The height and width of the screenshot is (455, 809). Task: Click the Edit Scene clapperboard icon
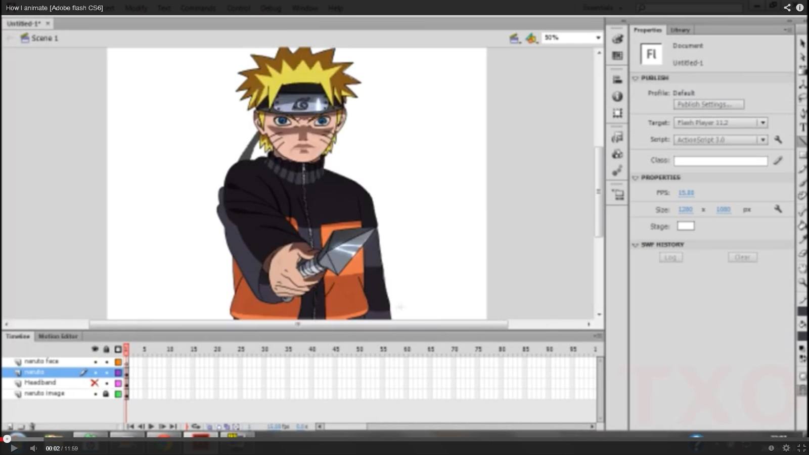coord(514,38)
